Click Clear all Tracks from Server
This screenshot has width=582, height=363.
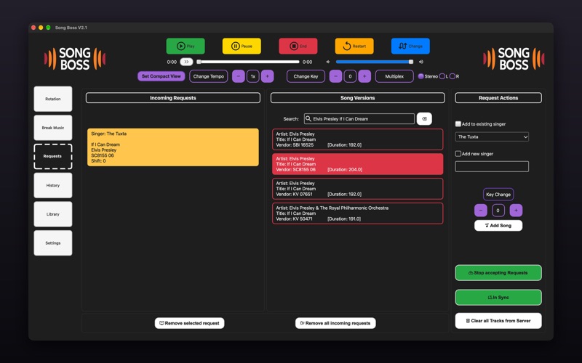498,321
